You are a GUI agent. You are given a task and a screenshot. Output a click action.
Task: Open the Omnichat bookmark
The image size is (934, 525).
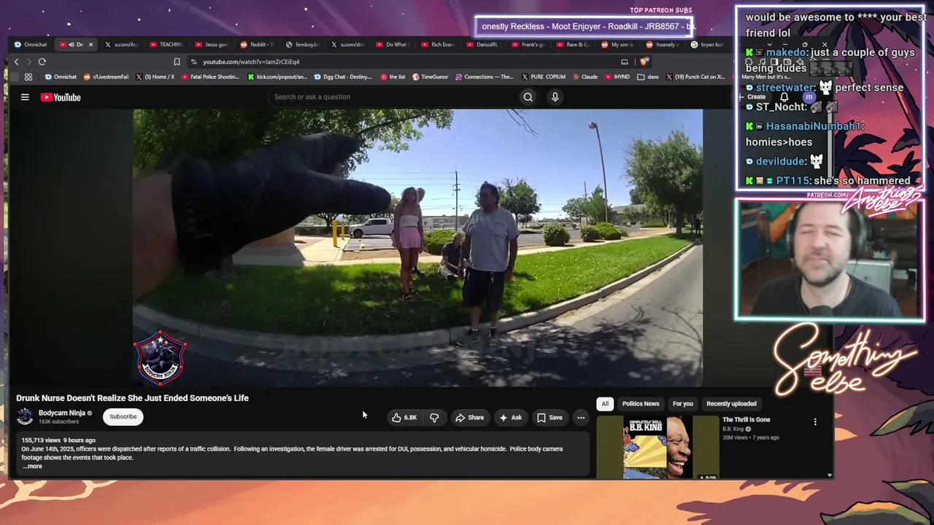click(x=61, y=77)
